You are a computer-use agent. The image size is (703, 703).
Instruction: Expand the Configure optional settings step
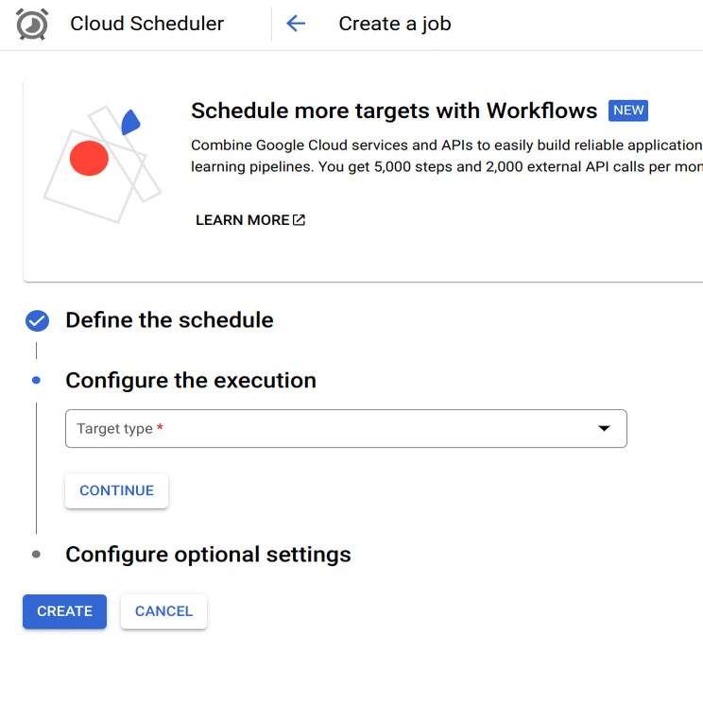208,555
